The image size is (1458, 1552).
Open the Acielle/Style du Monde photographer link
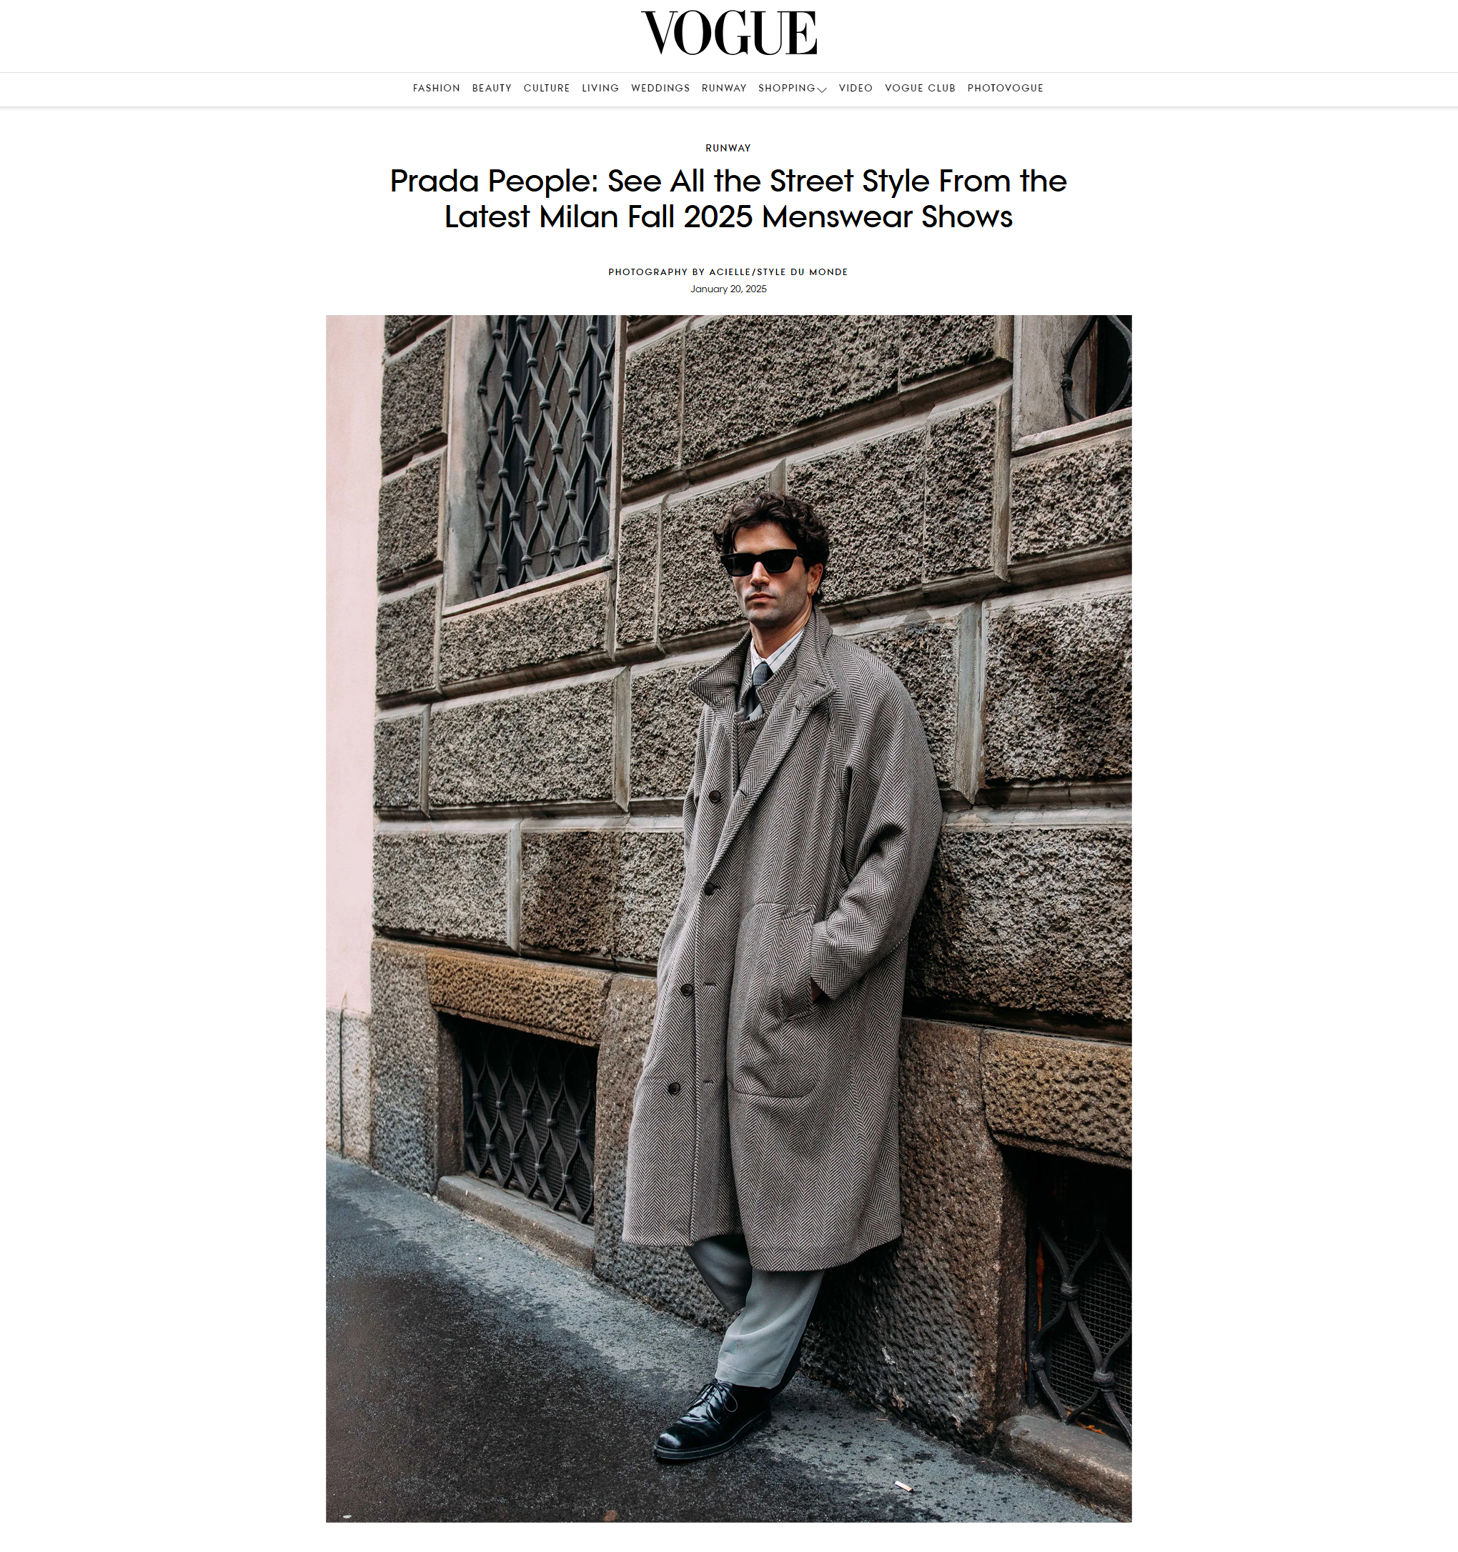(778, 272)
